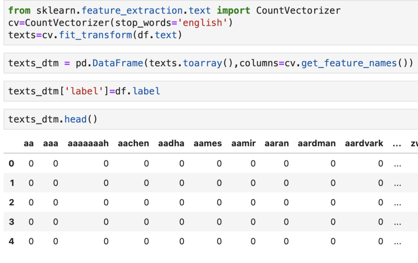Select row index 4 in the dataframe

click(11, 241)
